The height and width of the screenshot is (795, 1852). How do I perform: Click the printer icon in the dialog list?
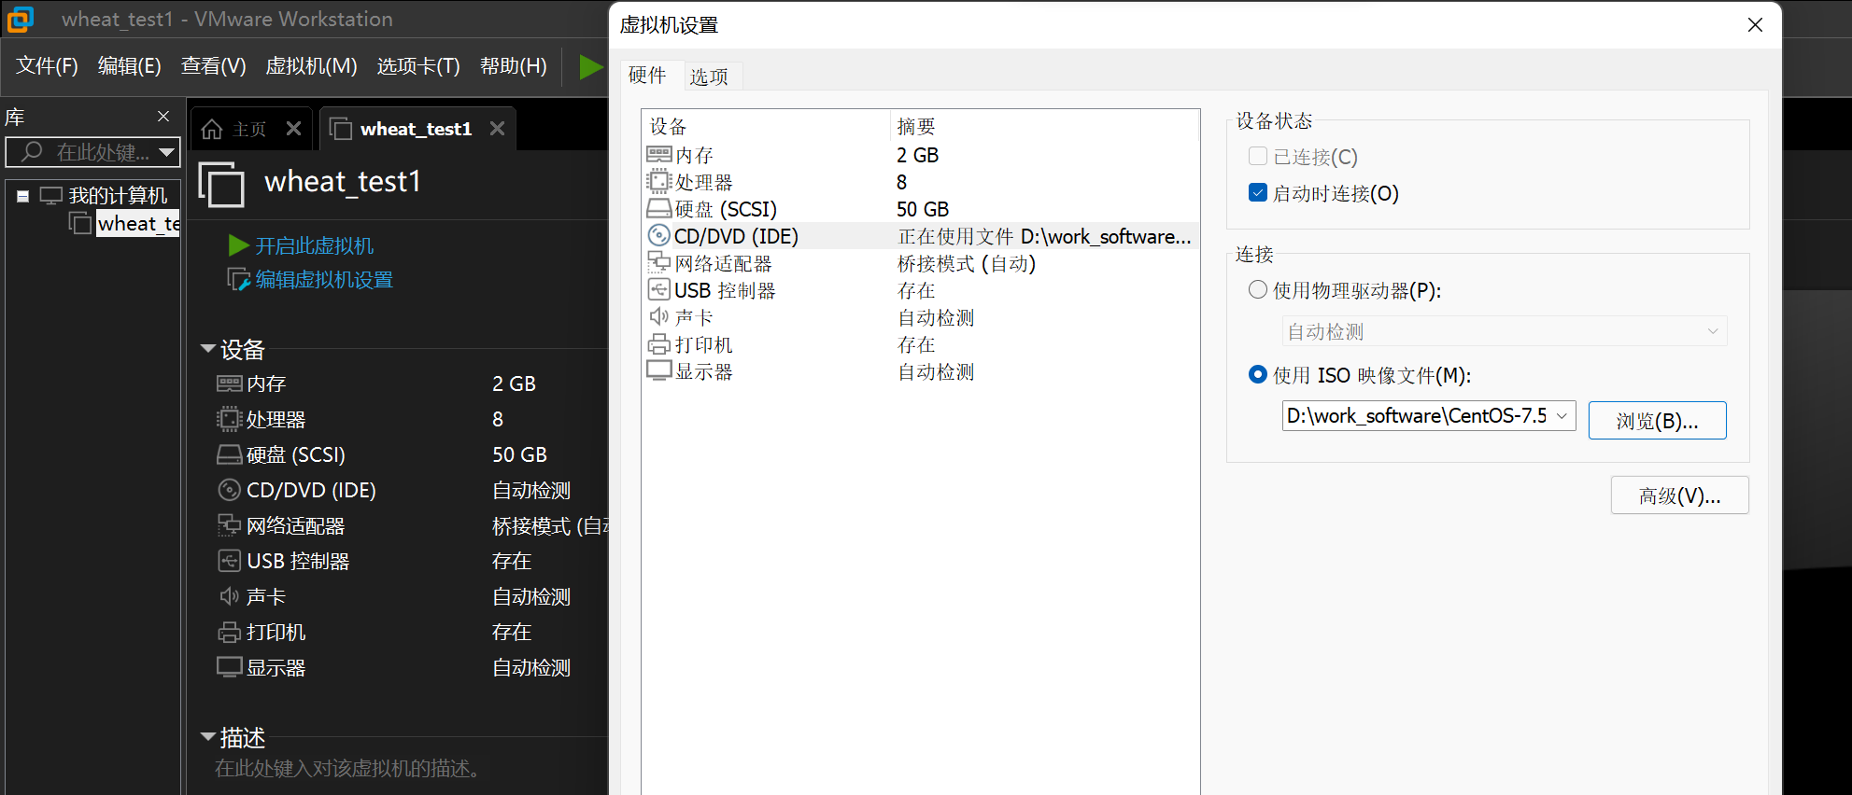pos(659,344)
